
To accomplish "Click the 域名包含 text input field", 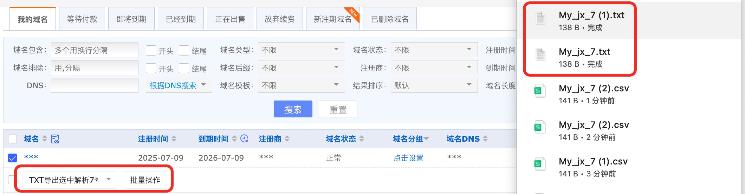I will click(x=95, y=50).
